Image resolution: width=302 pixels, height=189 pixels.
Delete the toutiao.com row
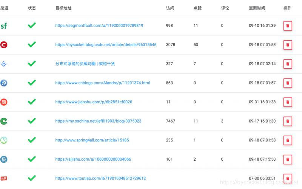[288, 178]
